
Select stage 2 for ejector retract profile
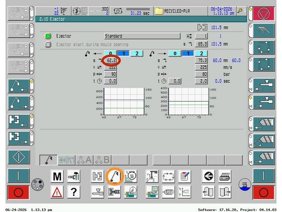click(137, 53)
